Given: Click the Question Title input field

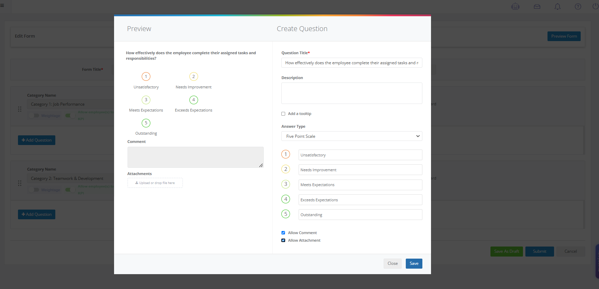Looking at the screenshot, I should (x=352, y=63).
